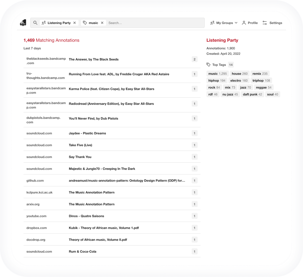This screenshot has height=277, width=303.
Task: Open Settings
Action: (x=272, y=23)
